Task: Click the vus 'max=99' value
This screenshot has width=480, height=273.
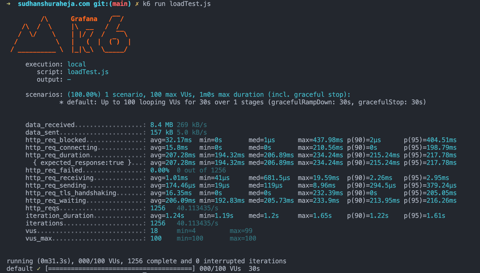Action: [x=241, y=231]
